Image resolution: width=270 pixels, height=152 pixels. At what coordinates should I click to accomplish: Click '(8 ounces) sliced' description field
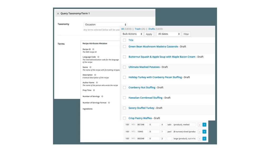[184, 132]
